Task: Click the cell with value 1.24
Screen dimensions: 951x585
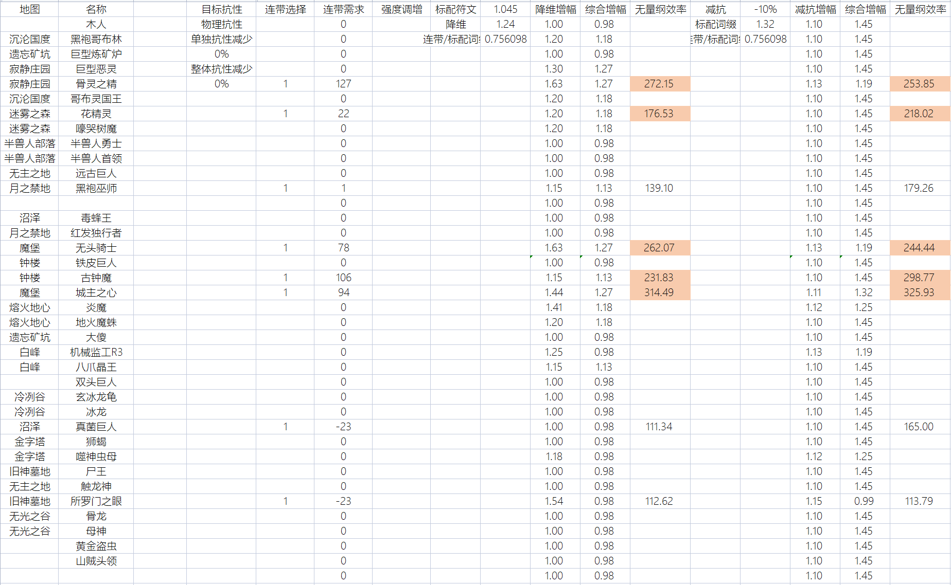Action: click(x=505, y=24)
